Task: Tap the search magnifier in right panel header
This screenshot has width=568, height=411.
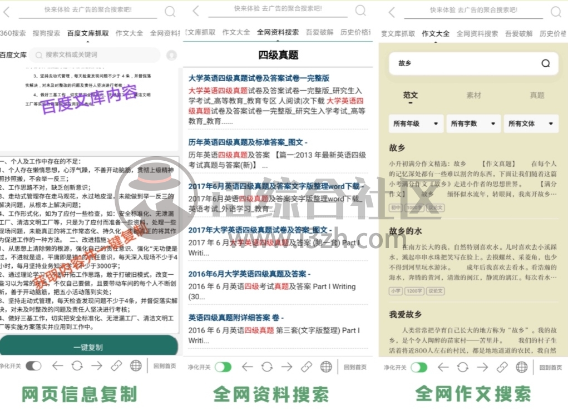Action: click(x=556, y=12)
